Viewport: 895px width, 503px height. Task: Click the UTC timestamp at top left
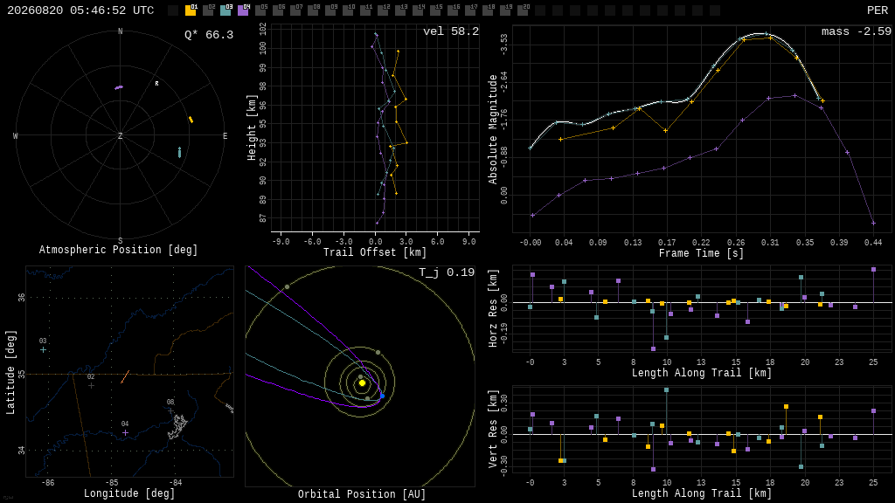tap(80, 10)
